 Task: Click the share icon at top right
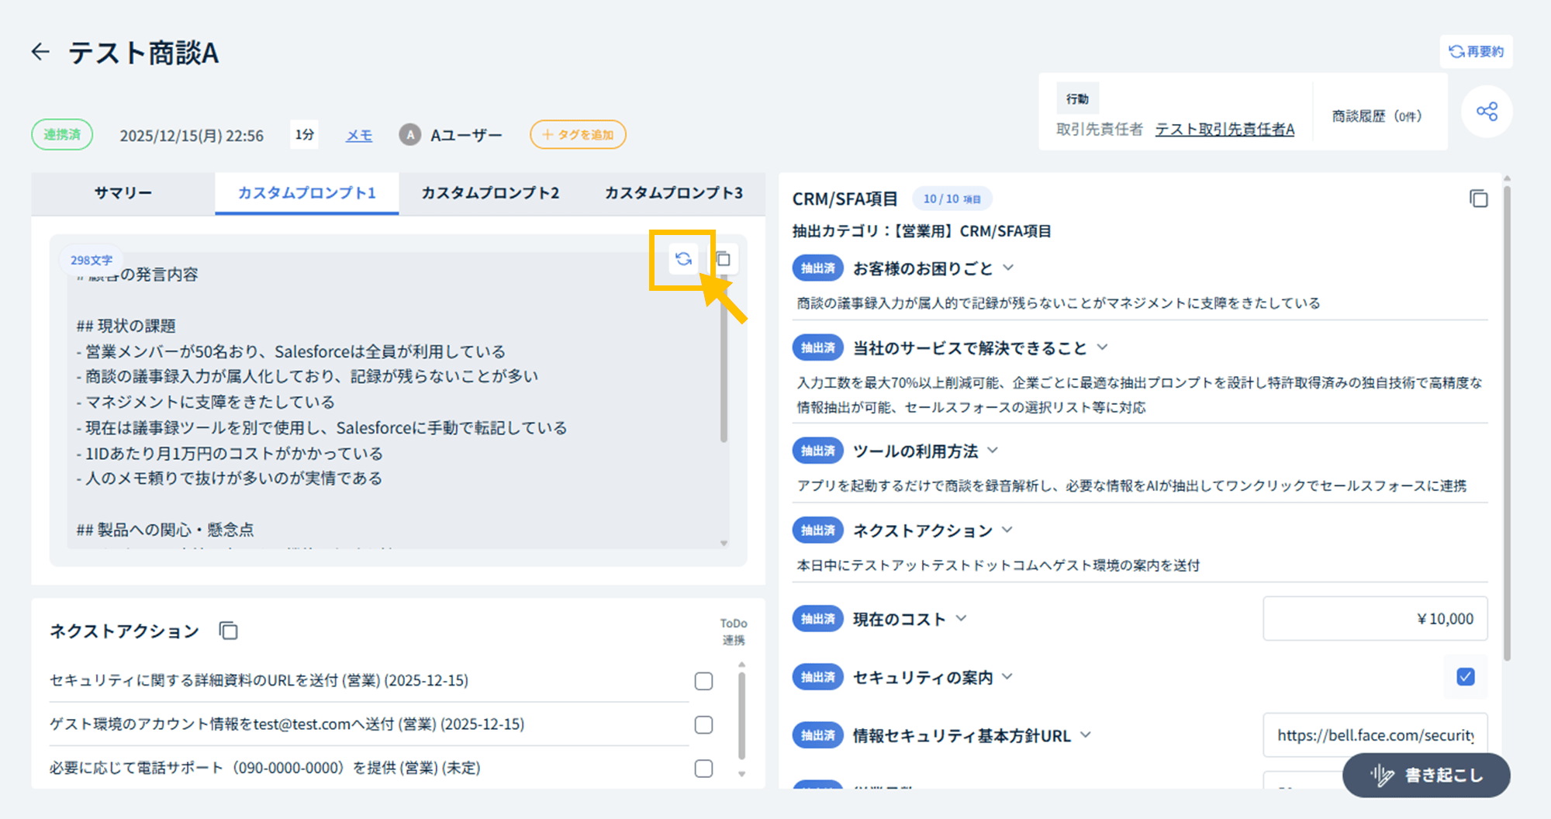[1486, 112]
